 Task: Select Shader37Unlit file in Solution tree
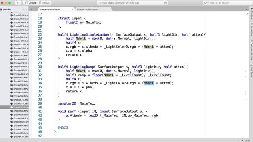(19, 26)
